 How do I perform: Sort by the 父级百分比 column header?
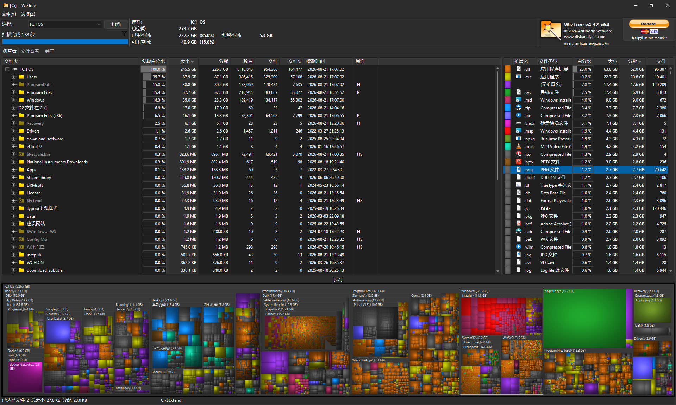point(153,61)
